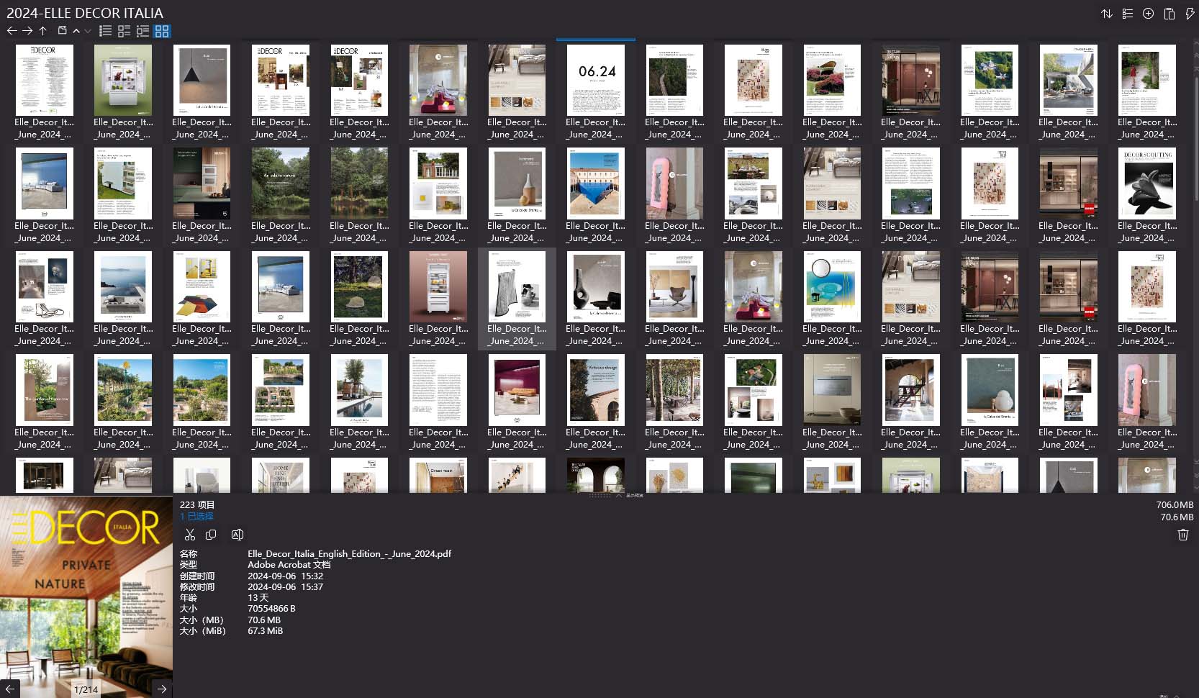
Task: Click the 2024-ELLE DECOR ITALIA folder title
Action: [x=85, y=13]
